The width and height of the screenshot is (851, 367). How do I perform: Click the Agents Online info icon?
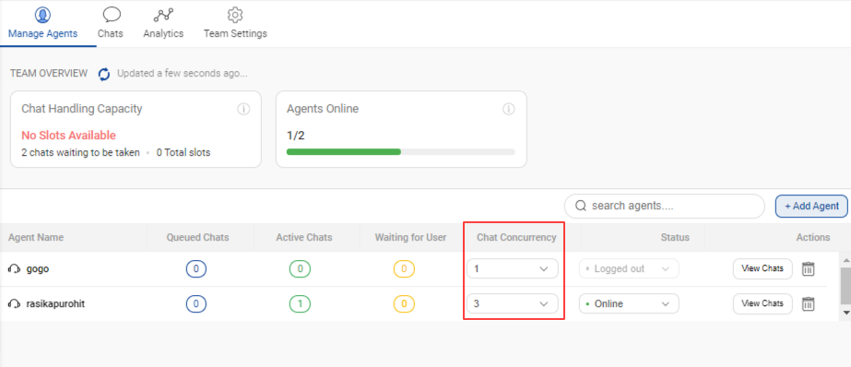pos(509,109)
